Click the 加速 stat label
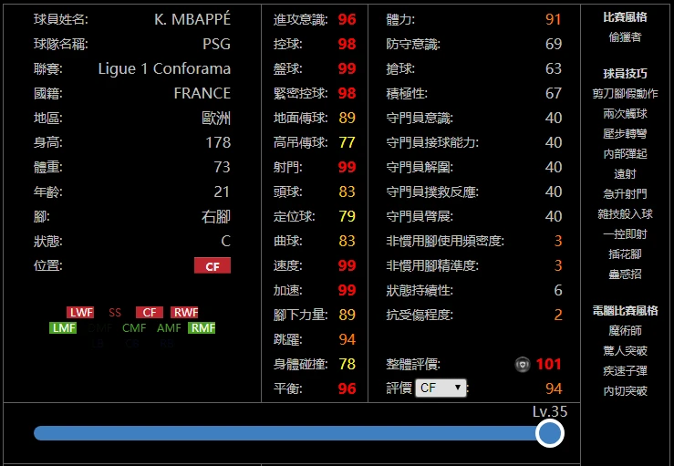Viewport: 674px width, 466px height. [x=287, y=290]
